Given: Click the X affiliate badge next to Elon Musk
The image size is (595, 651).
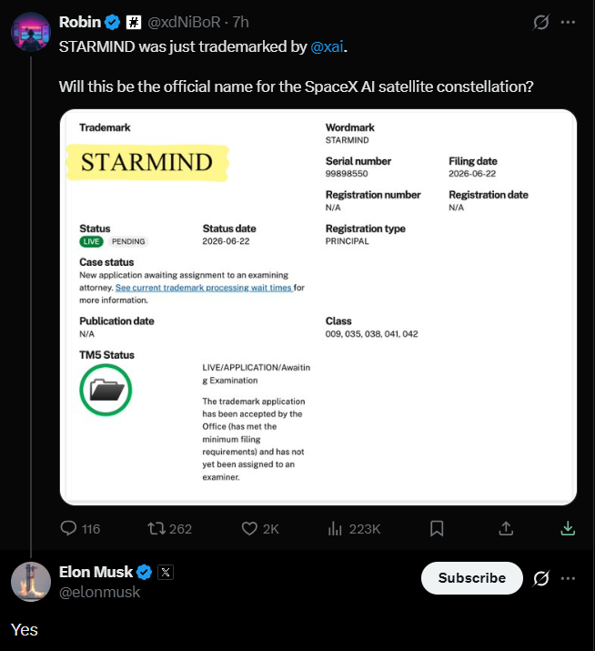Looking at the screenshot, I should coord(166,572).
